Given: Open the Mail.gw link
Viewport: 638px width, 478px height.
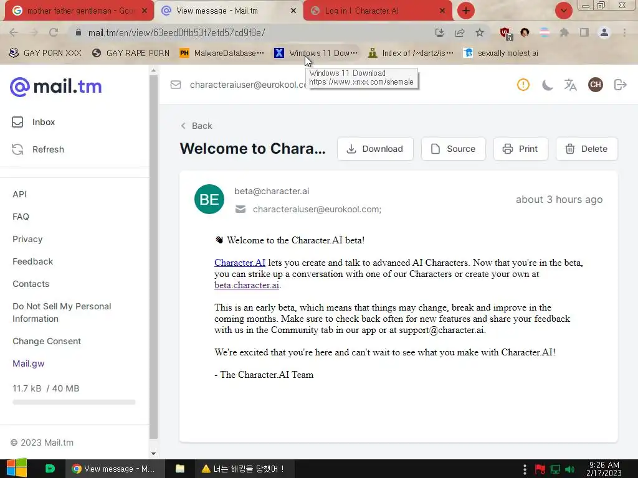Looking at the screenshot, I should coord(29,363).
